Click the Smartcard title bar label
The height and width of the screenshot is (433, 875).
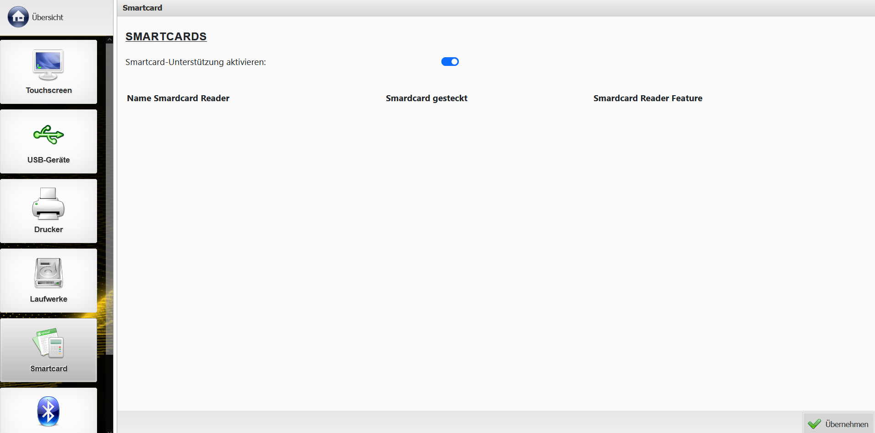point(142,8)
